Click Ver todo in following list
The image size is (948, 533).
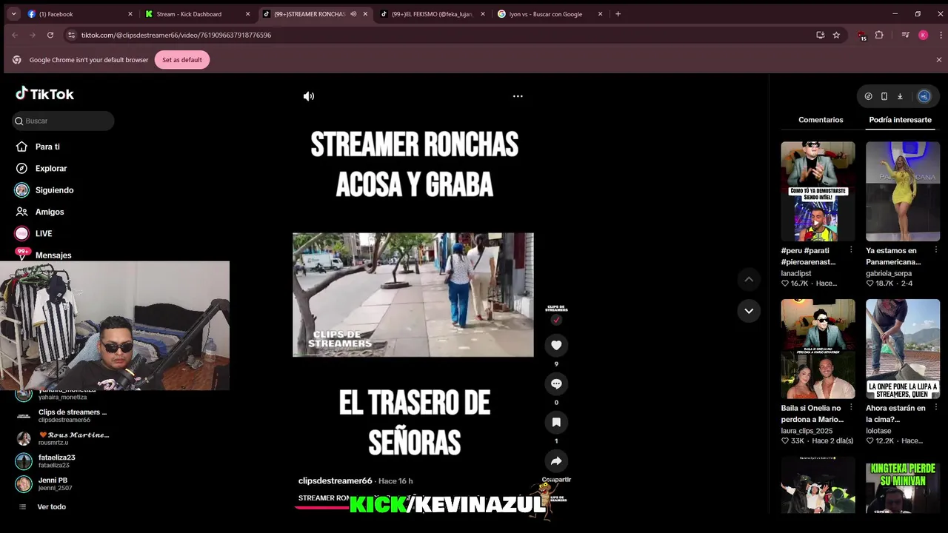click(52, 507)
